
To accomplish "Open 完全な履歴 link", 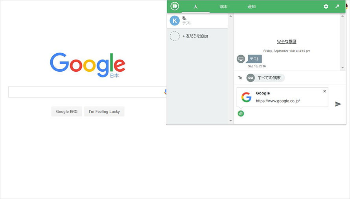I will [x=287, y=42].
